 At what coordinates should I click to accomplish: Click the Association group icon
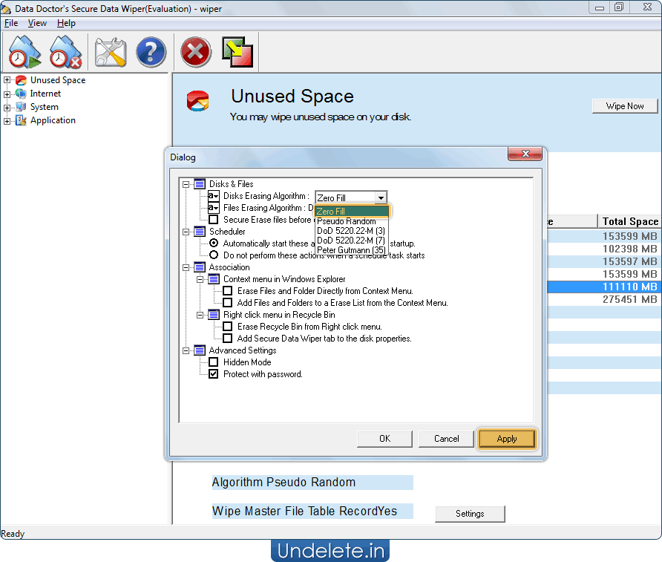click(200, 267)
